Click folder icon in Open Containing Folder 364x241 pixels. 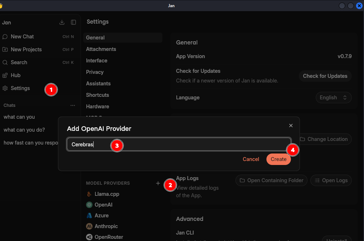point(242,180)
